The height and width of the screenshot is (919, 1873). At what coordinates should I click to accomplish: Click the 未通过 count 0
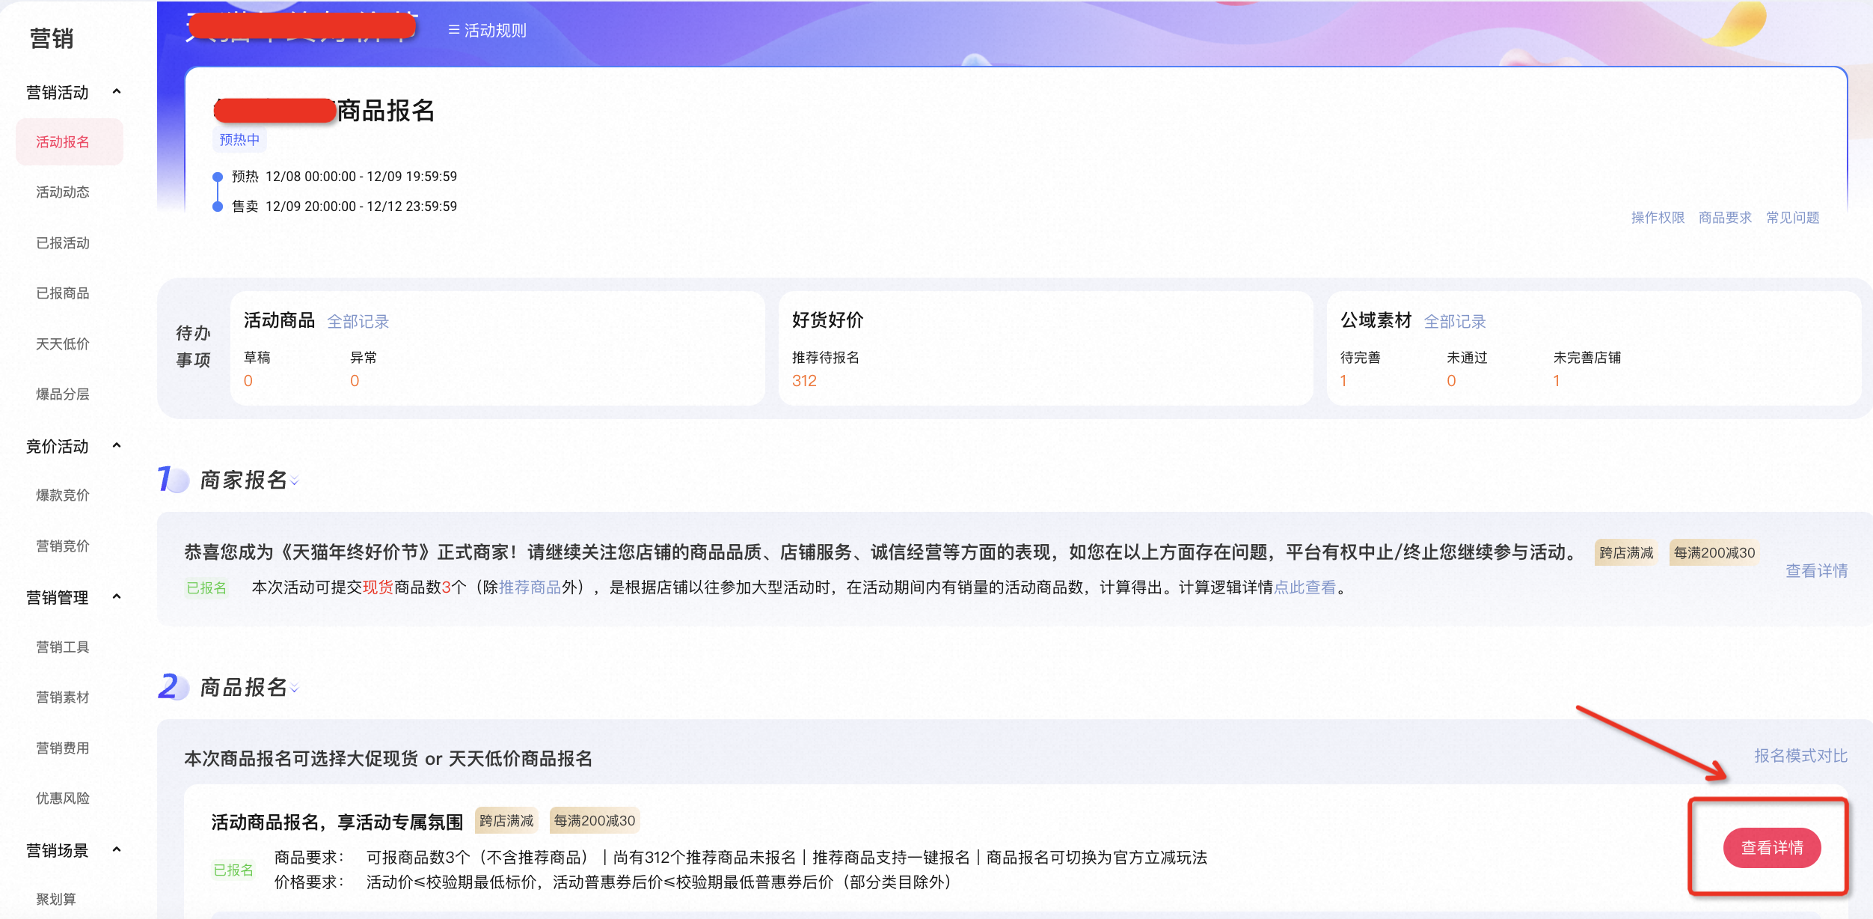tap(1451, 381)
